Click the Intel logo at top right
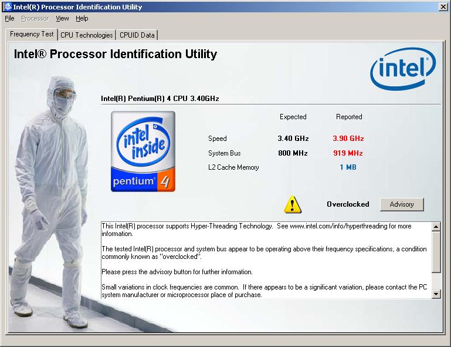Viewport: 451px width, 347px height. 403,69
